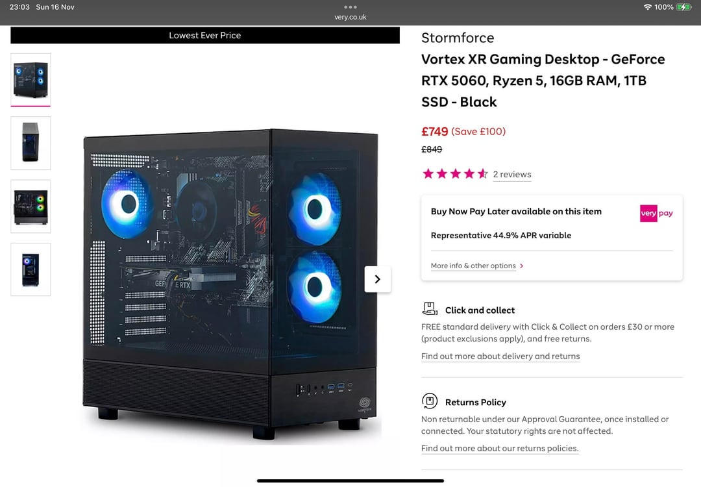Select the first front-angle PC thumbnail

[31, 80]
